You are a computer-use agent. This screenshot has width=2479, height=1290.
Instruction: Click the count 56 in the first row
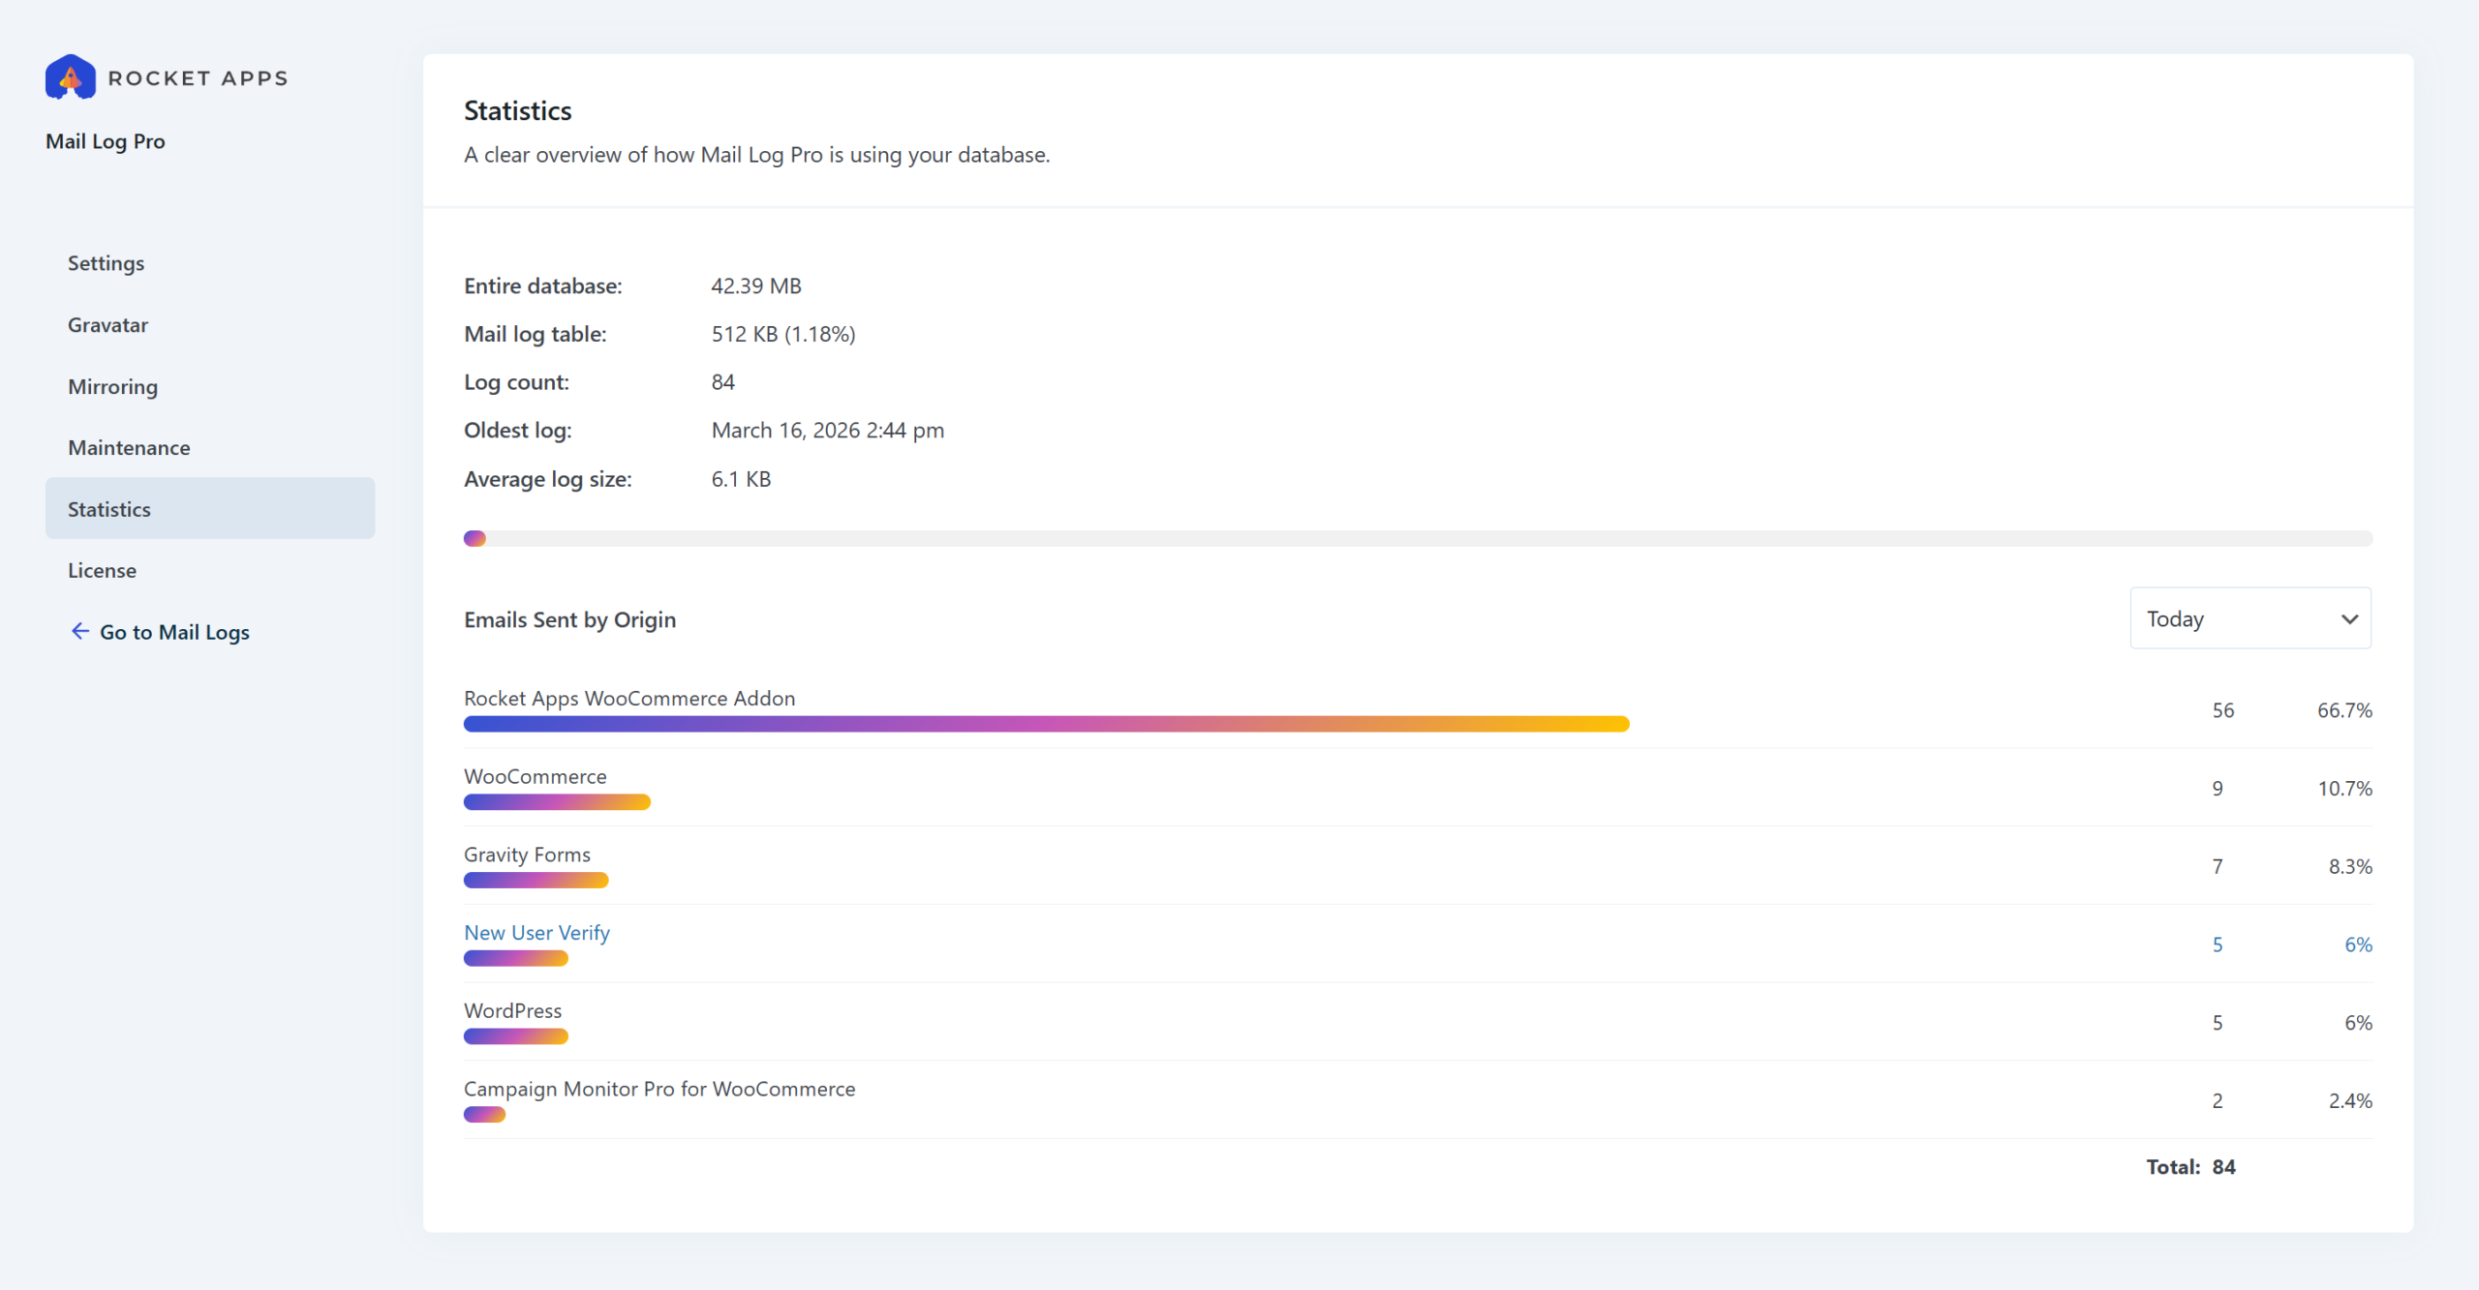(2223, 710)
